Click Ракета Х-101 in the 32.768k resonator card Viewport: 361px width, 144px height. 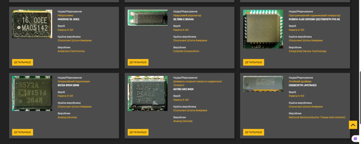[181, 30]
